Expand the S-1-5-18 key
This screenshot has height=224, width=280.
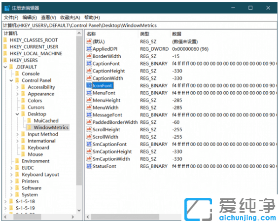pyautogui.click(x=5, y=201)
